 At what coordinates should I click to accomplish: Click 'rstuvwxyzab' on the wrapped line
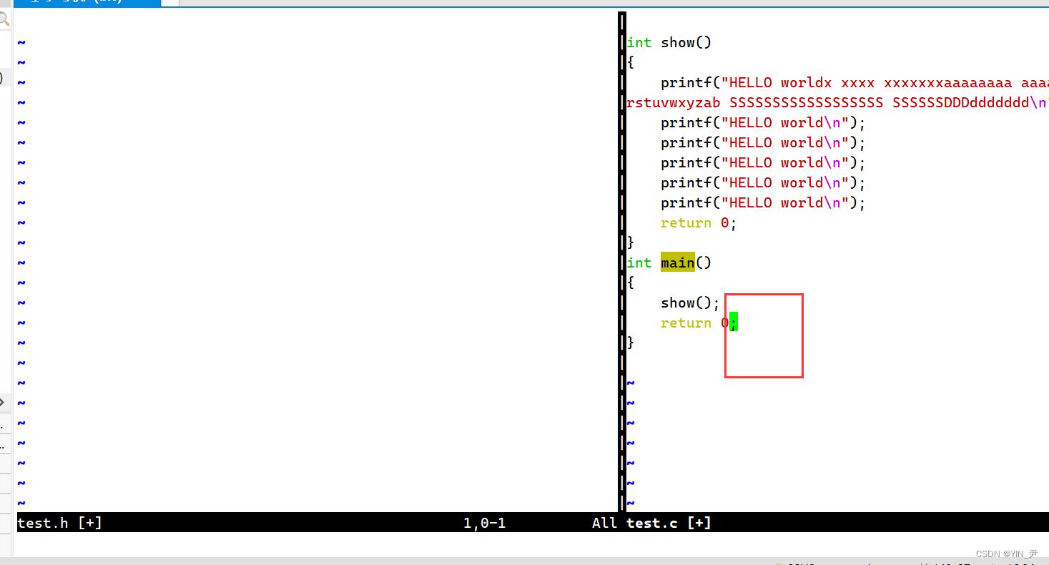tap(674, 102)
